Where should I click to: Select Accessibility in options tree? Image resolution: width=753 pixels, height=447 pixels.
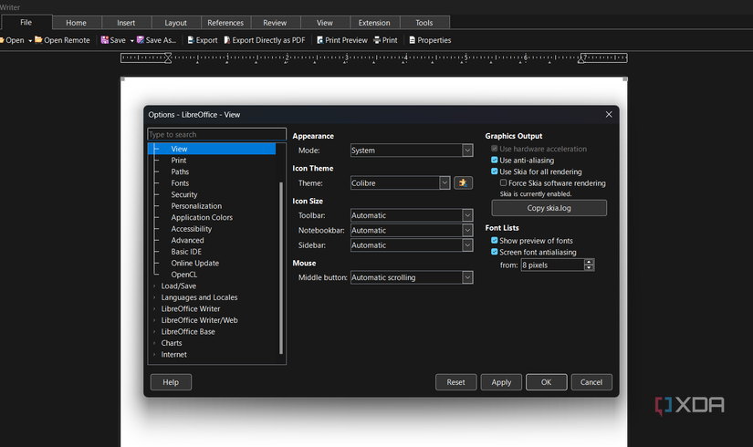tap(192, 229)
